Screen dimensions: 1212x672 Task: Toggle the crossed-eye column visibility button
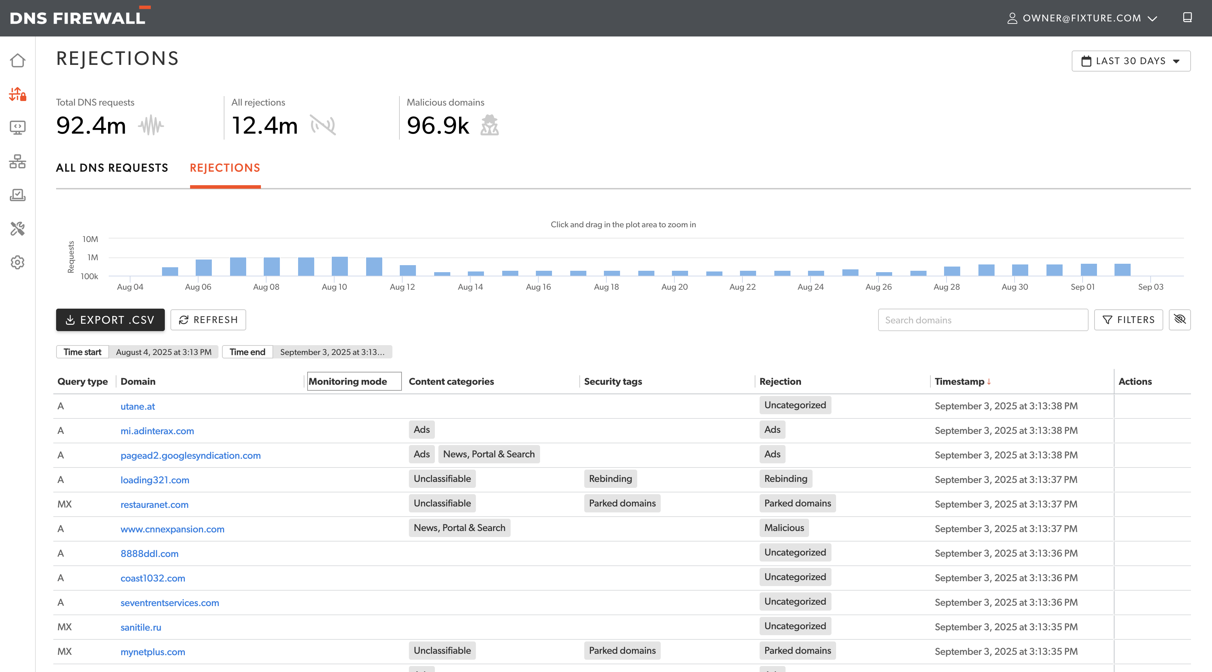click(1179, 320)
